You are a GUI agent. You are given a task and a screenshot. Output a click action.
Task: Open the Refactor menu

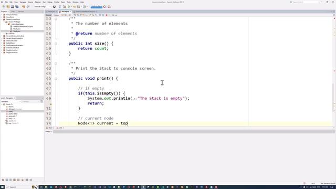coord(38,2)
